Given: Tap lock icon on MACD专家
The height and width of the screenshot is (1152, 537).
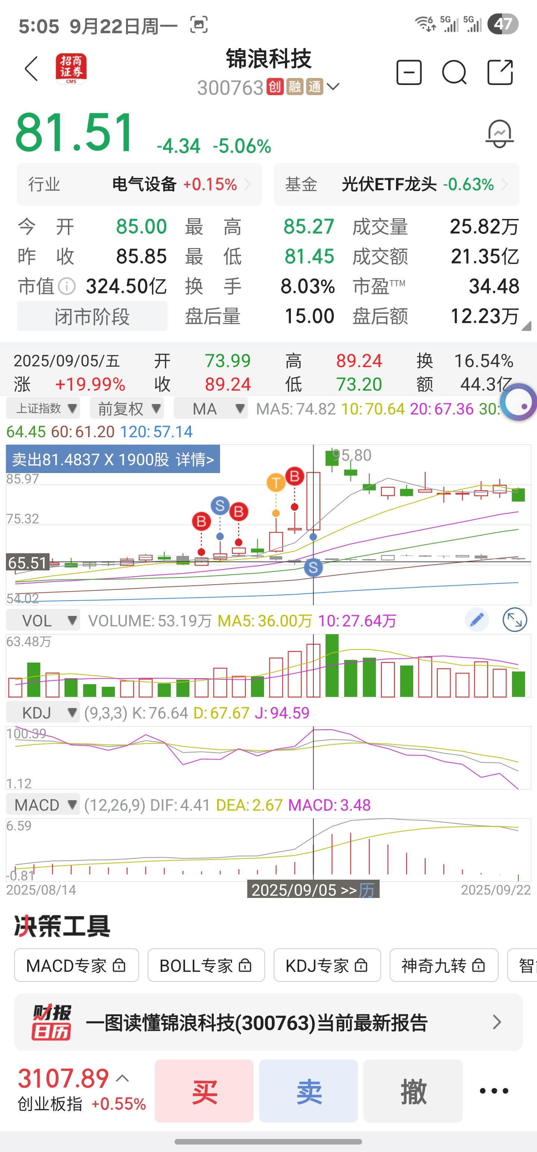Looking at the screenshot, I should [x=119, y=965].
